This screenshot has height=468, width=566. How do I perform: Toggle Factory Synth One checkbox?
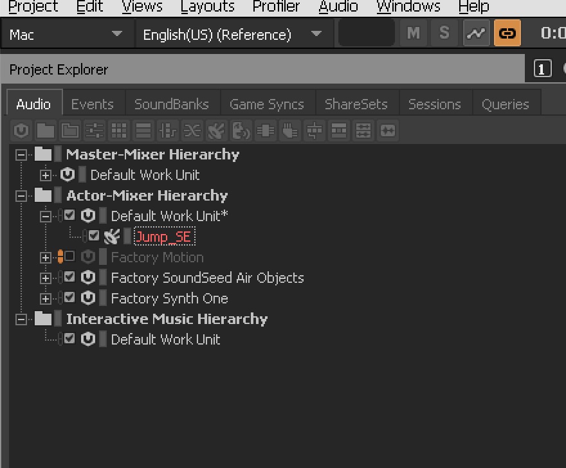coord(69,298)
